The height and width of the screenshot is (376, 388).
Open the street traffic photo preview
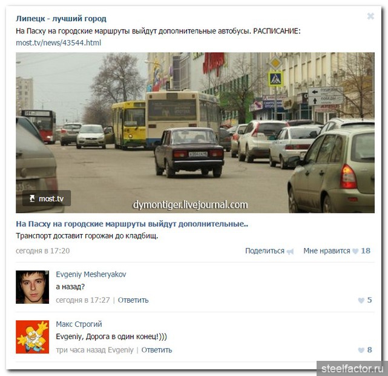195,133
